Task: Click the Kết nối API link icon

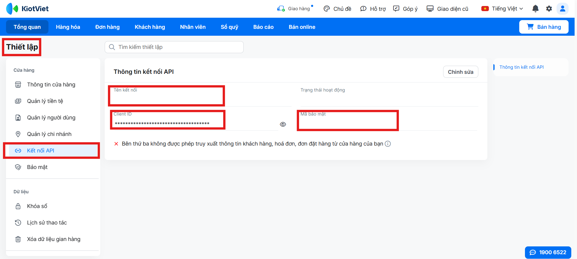Action: (18, 151)
